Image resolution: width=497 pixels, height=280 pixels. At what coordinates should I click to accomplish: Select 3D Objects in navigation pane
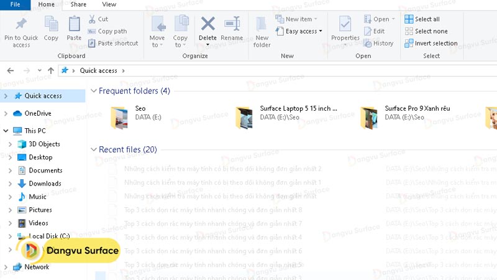pos(44,144)
